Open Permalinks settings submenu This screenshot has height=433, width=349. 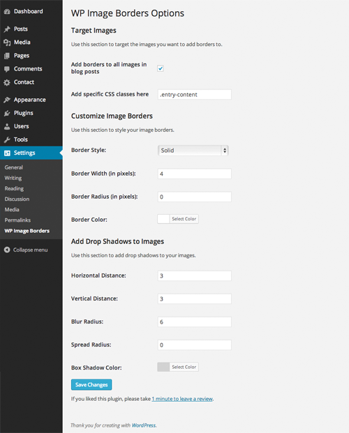pyautogui.click(x=17, y=220)
